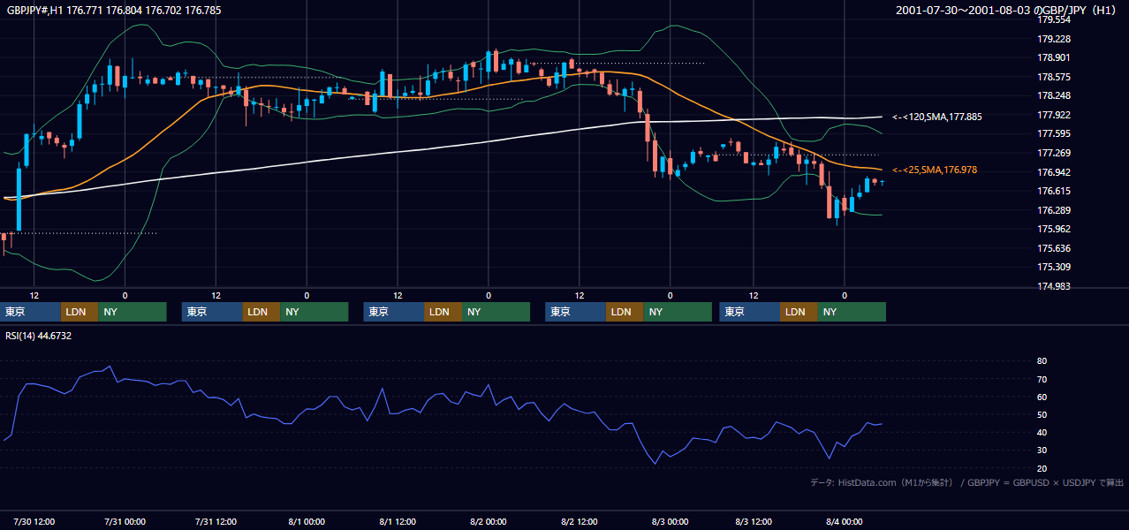Click RSI scale value 70
Image resolution: width=1129 pixels, height=530 pixels.
tap(1042, 379)
